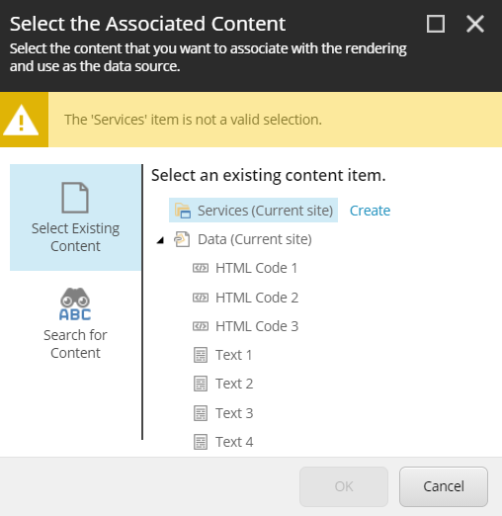Click the Text 1 document icon
Image resolution: width=502 pixels, height=516 pixels.
pyautogui.click(x=201, y=355)
